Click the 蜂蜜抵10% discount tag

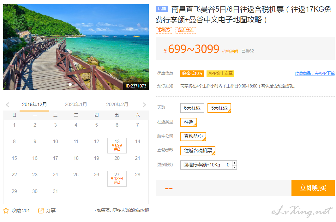pyautogui.click(x=192, y=74)
